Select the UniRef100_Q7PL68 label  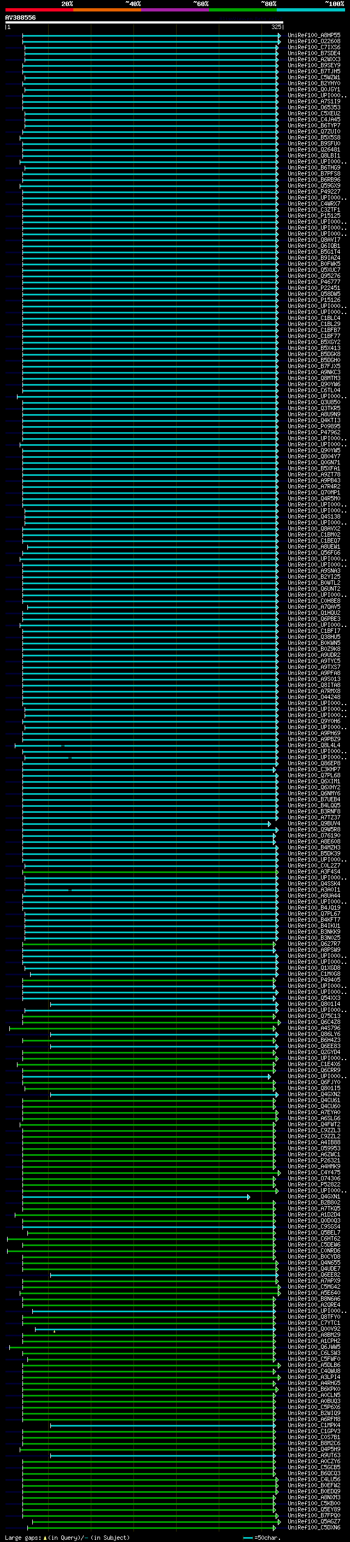313,775
